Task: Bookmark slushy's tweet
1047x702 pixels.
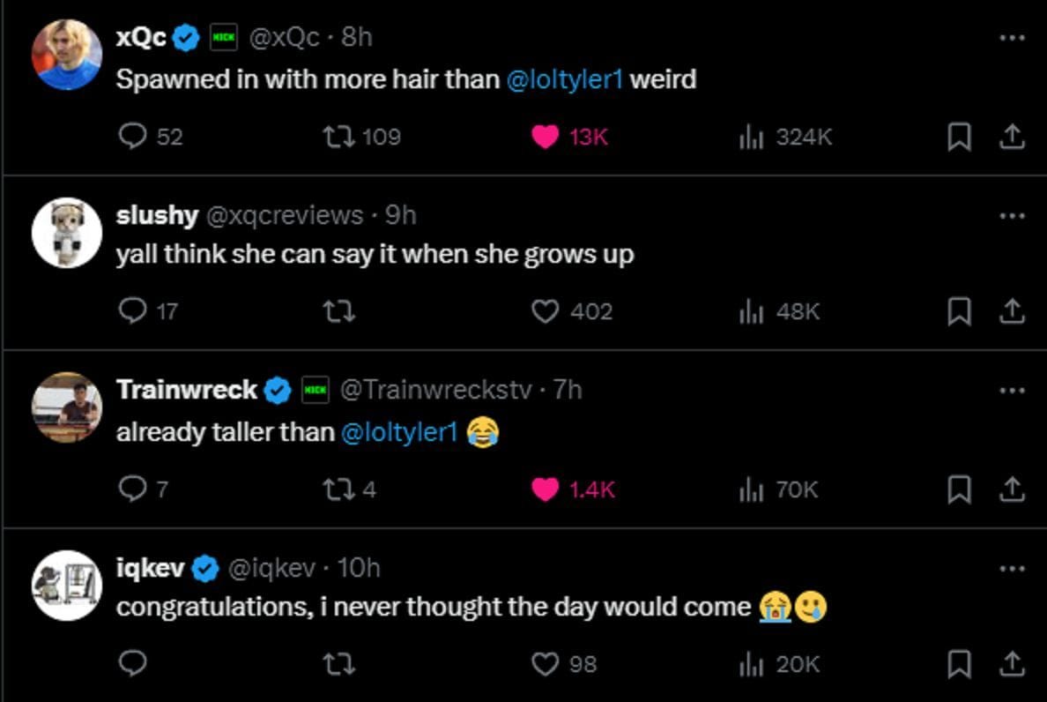Action: click(x=959, y=311)
